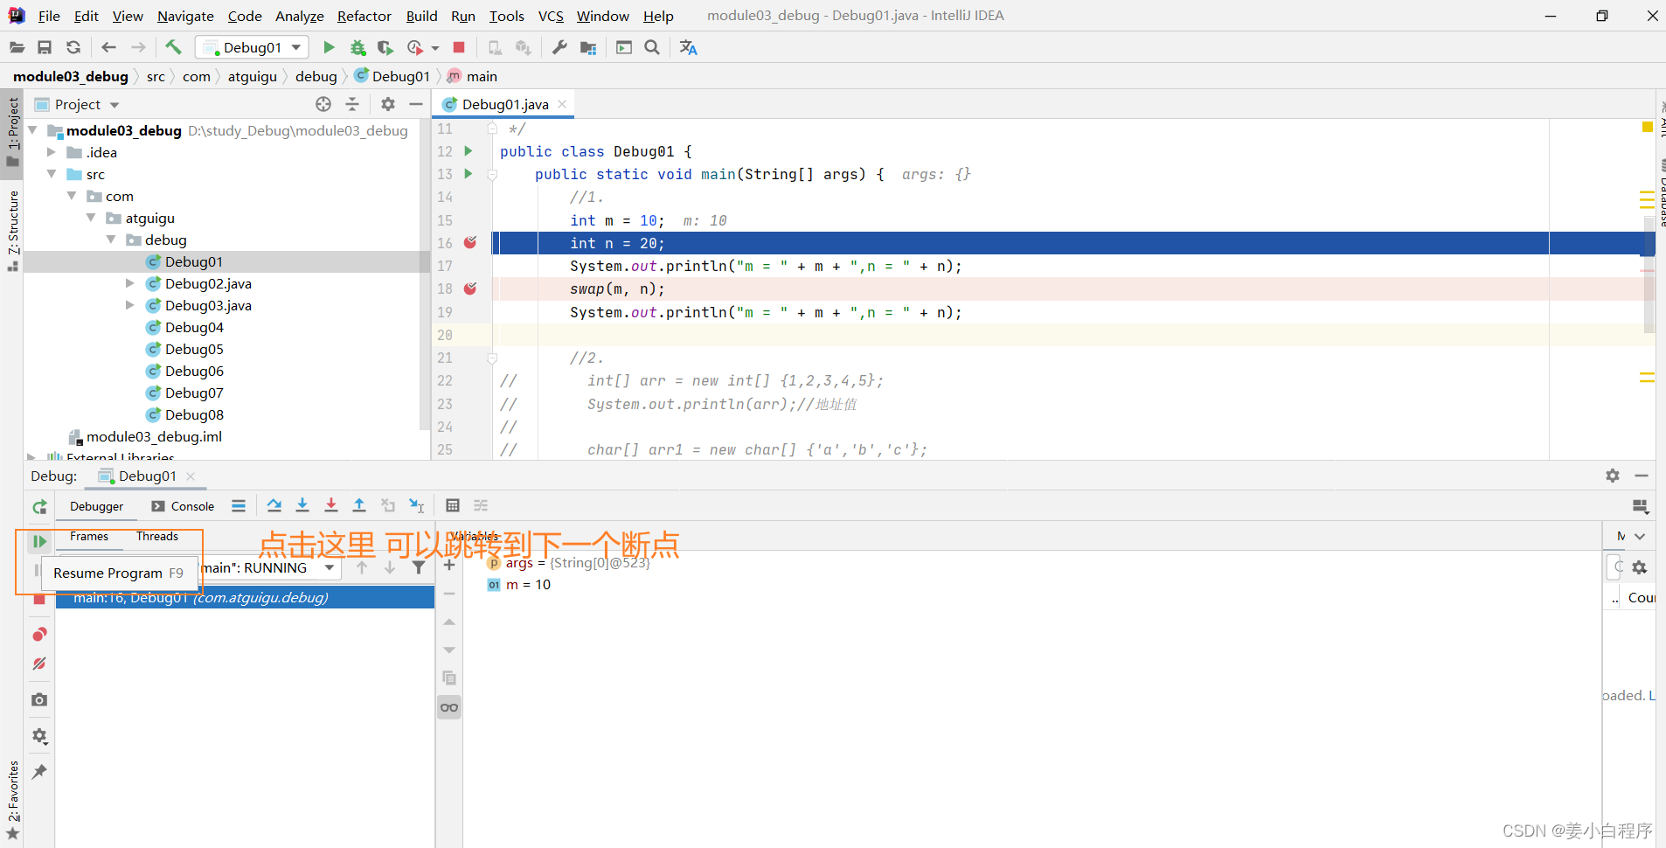Viewport: 1666px width, 848px height.
Task: Click New Watch plus icon in Variables
Action: click(449, 566)
